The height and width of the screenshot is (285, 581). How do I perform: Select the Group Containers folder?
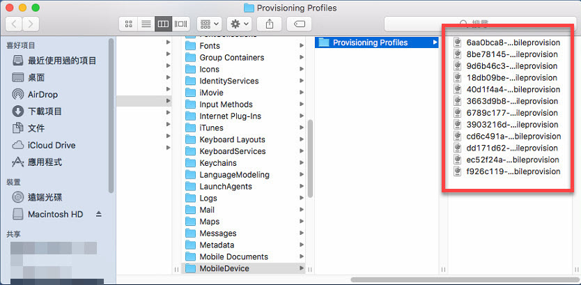[x=245, y=57]
